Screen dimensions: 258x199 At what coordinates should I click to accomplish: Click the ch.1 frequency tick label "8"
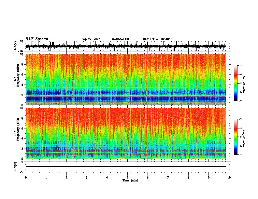point(22,64)
